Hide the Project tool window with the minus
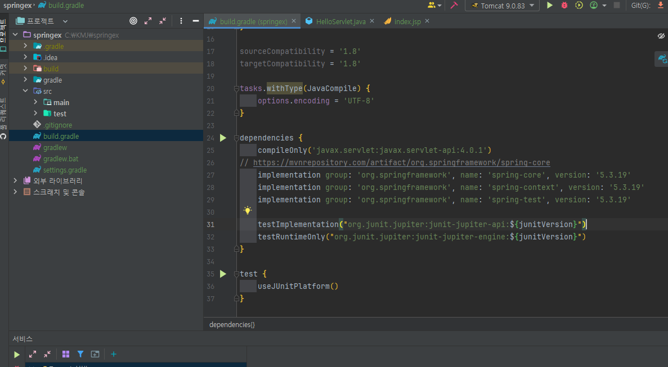 (x=195, y=21)
